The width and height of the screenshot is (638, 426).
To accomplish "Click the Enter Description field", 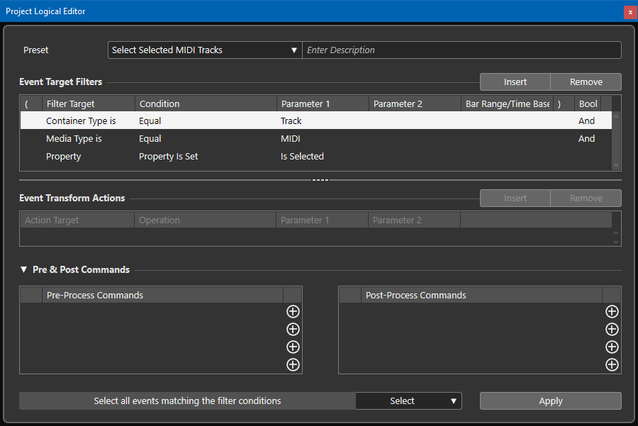I will tap(461, 50).
